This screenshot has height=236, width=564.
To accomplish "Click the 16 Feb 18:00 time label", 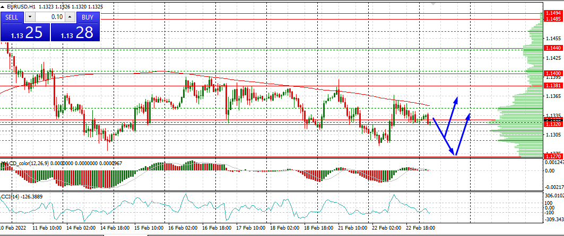I will click(x=218, y=228).
